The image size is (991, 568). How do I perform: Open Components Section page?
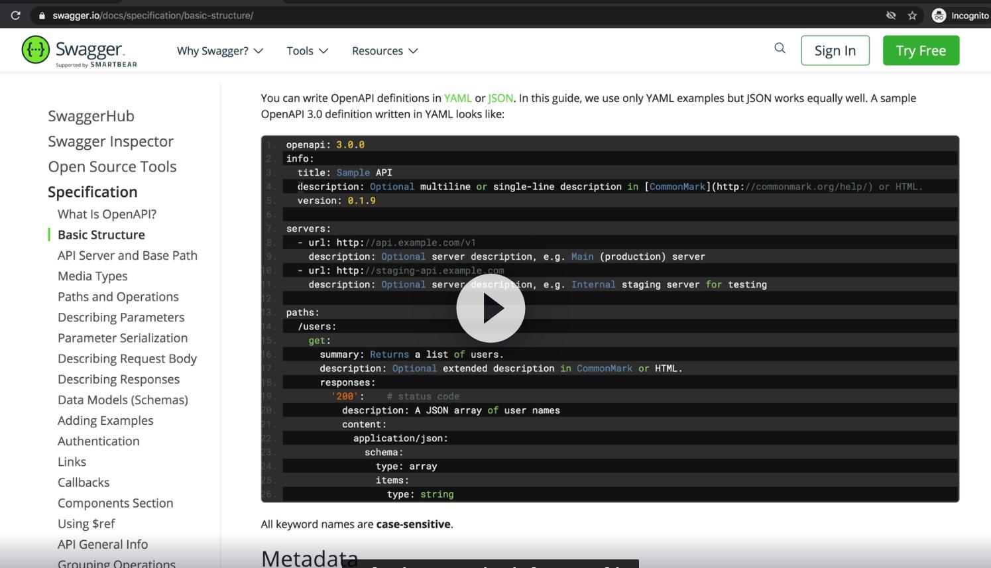point(115,503)
